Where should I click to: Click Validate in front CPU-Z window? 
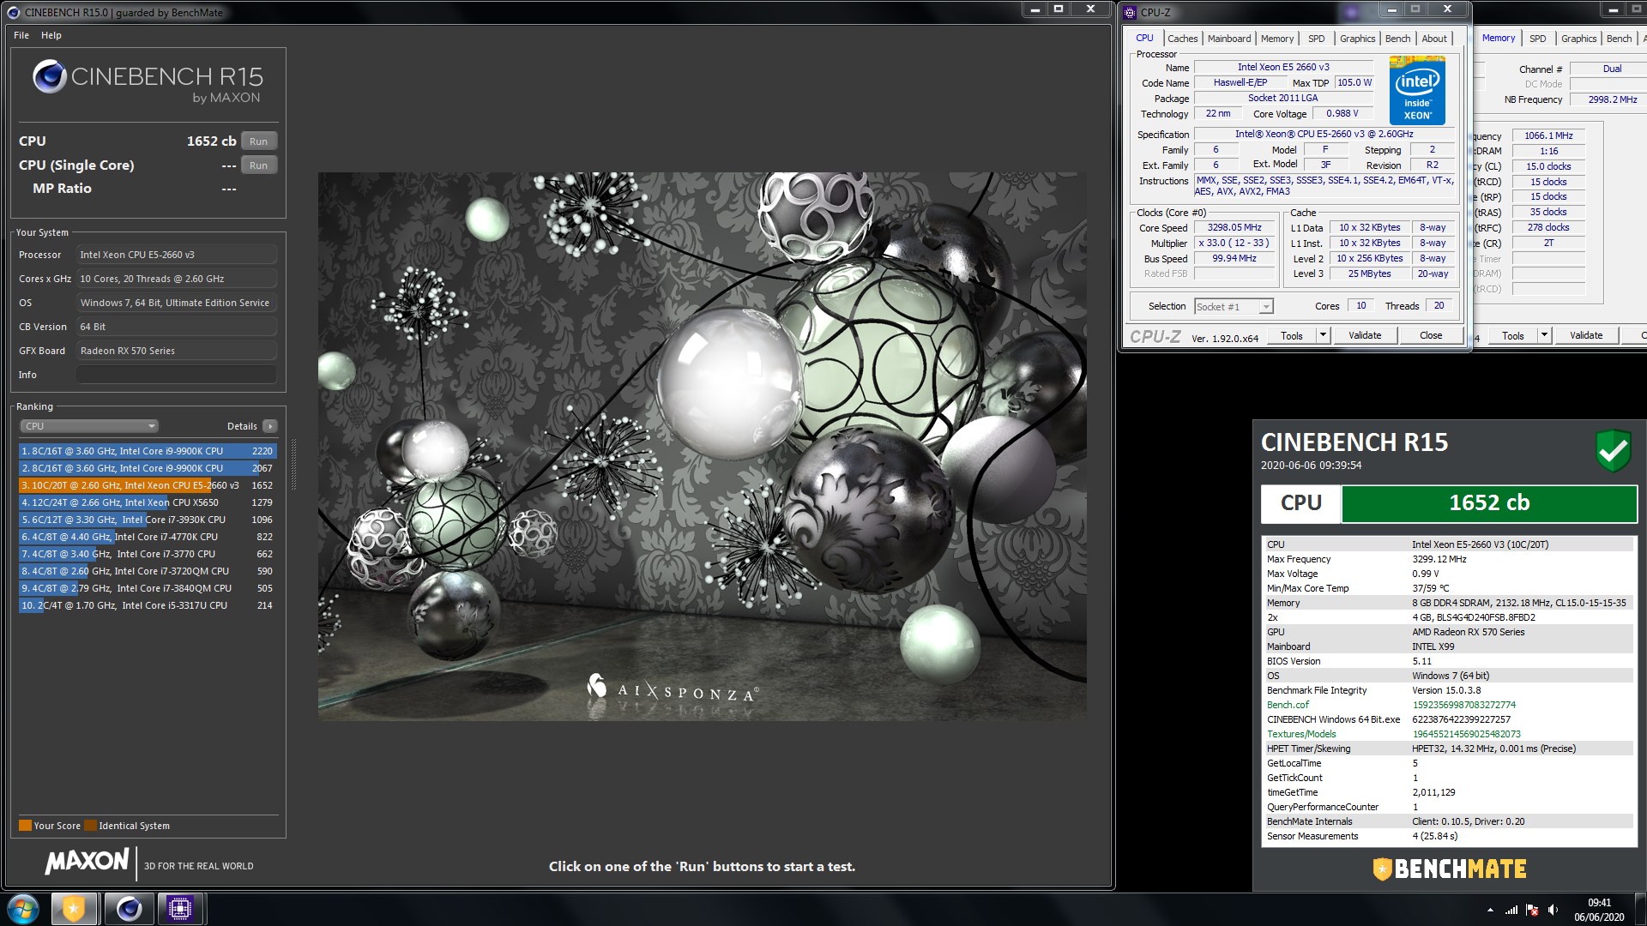click(x=1365, y=336)
